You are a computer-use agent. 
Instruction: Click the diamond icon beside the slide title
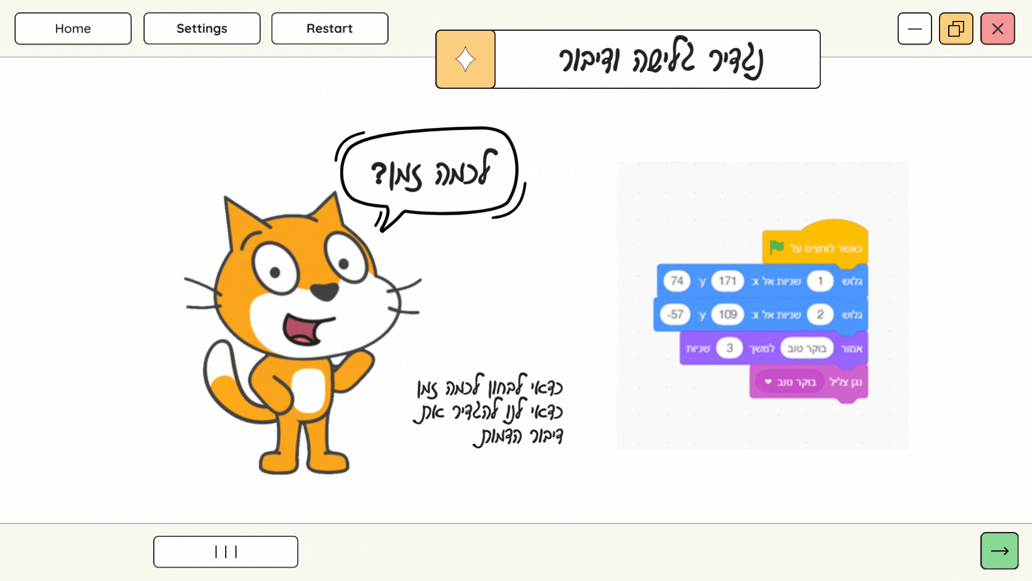[x=465, y=59]
